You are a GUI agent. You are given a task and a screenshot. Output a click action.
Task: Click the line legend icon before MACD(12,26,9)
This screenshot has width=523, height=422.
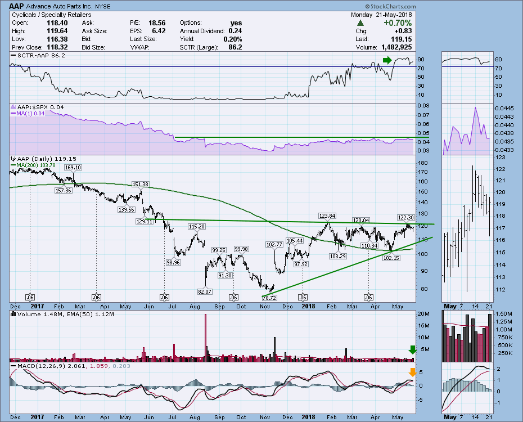[13, 366]
